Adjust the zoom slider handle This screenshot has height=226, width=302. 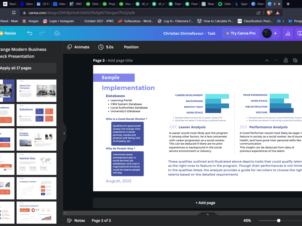click(x=278, y=221)
